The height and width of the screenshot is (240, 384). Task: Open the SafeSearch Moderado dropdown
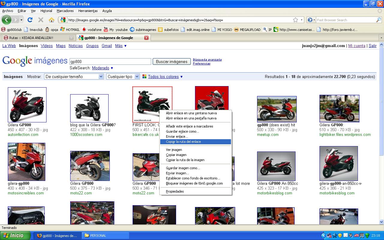[103, 68]
